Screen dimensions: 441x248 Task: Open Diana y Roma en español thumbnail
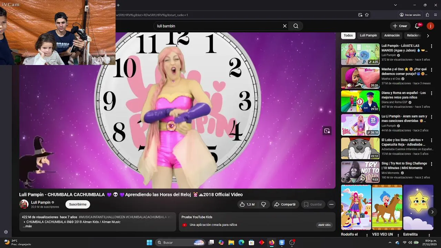(360, 101)
